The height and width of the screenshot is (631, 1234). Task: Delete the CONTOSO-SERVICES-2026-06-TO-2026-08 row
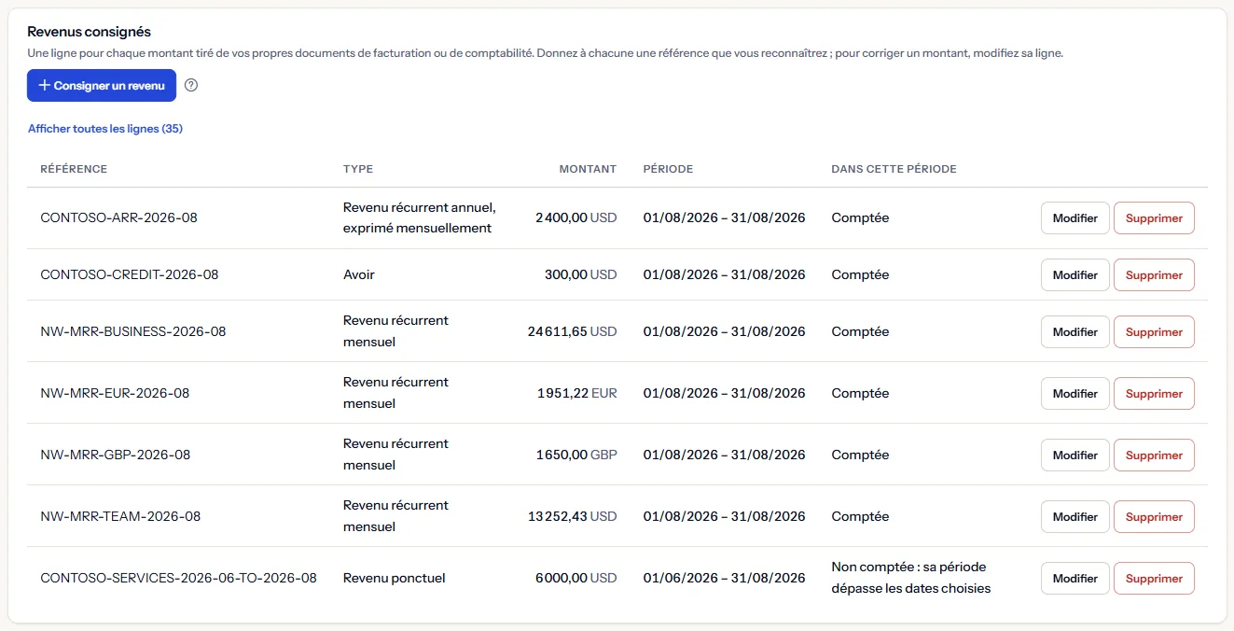pyautogui.click(x=1154, y=579)
